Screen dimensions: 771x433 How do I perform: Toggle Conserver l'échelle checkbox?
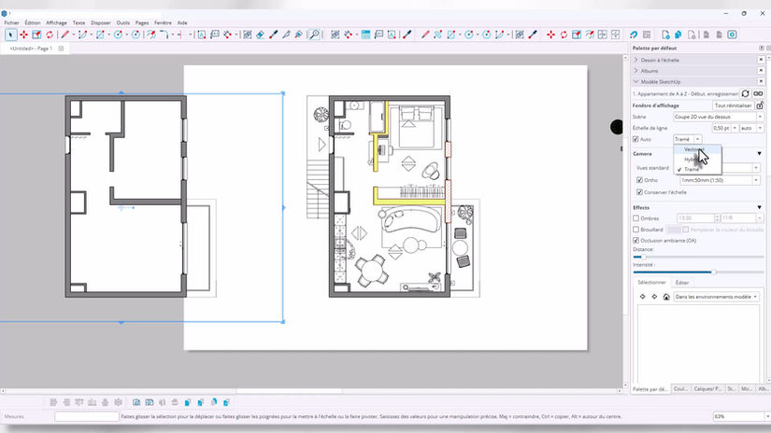tap(640, 192)
